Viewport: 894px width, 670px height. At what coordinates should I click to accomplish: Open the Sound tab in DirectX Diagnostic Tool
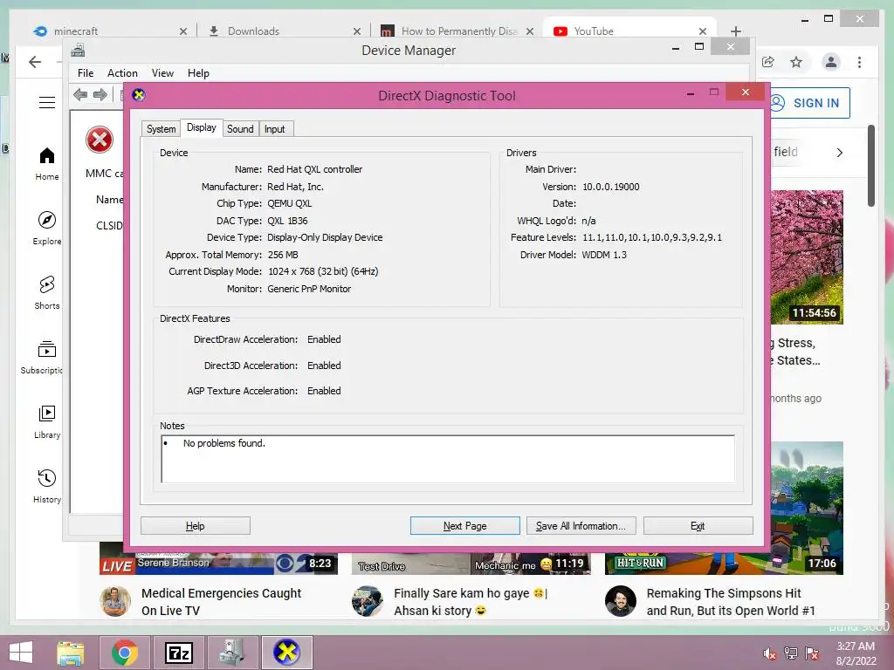(x=240, y=129)
